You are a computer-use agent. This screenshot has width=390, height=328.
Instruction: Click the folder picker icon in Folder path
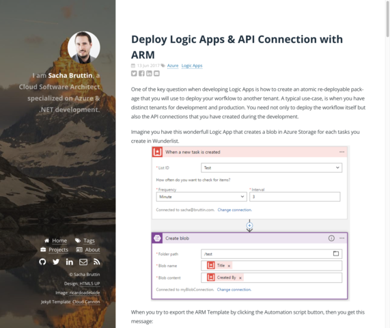pos(336,254)
